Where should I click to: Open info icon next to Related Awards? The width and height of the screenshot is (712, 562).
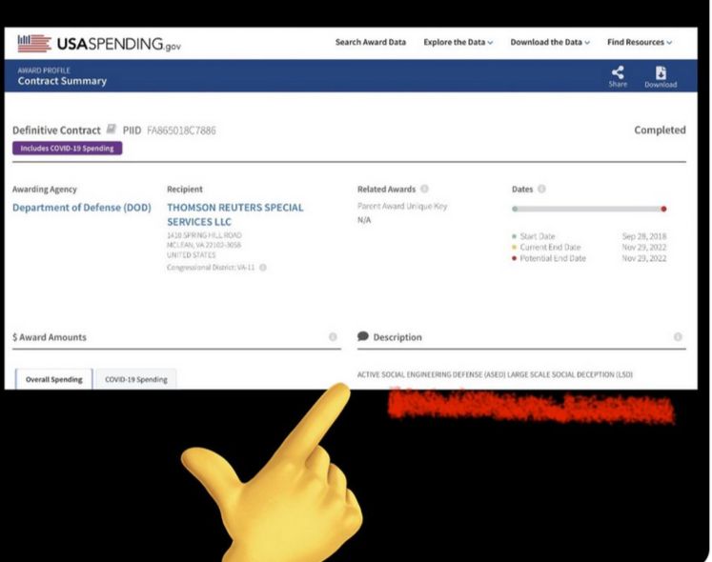424,189
